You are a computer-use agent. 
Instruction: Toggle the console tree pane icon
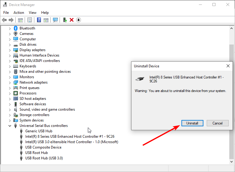click(20, 20)
